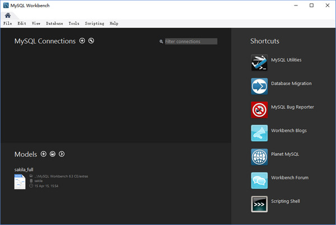
Task: Open the sakila_full model thumbnail
Action: (x=20, y=181)
